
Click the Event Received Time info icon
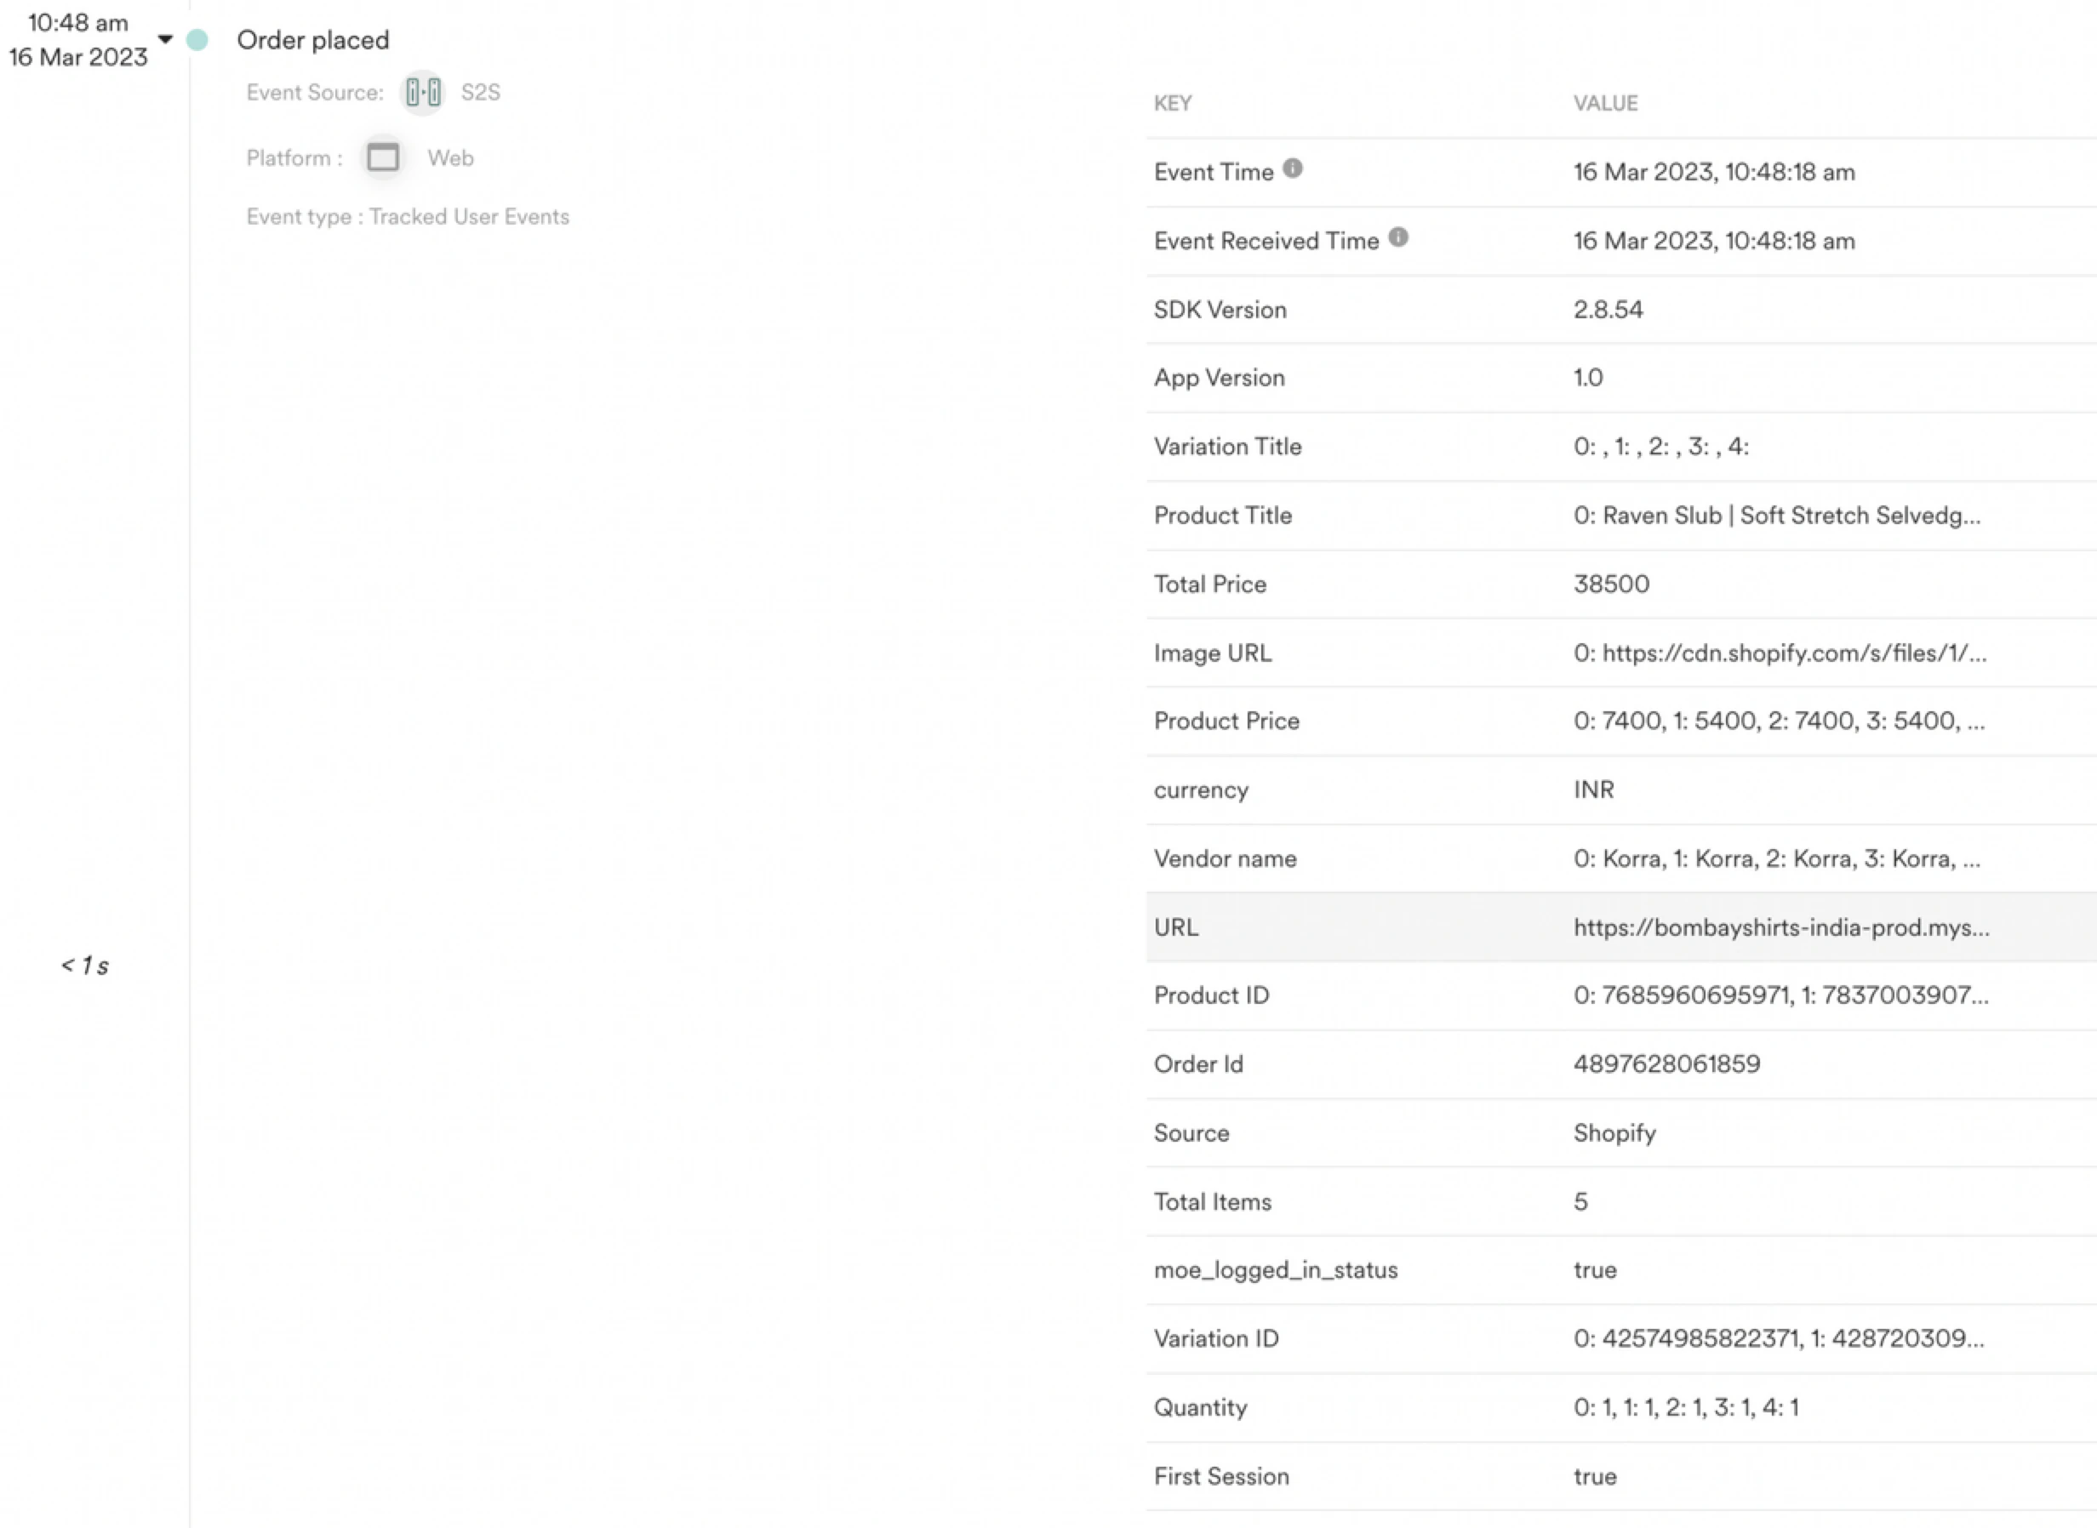click(1397, 237)
